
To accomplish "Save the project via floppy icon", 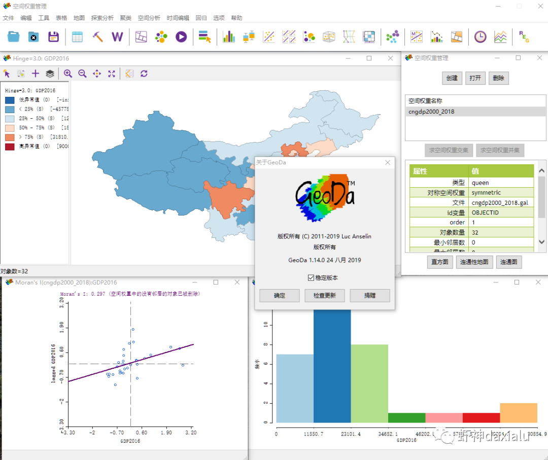I will pyautogui.click(x=53, y=37).
